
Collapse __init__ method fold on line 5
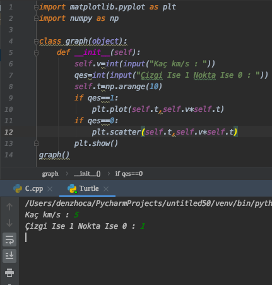[x=36, y=53]
